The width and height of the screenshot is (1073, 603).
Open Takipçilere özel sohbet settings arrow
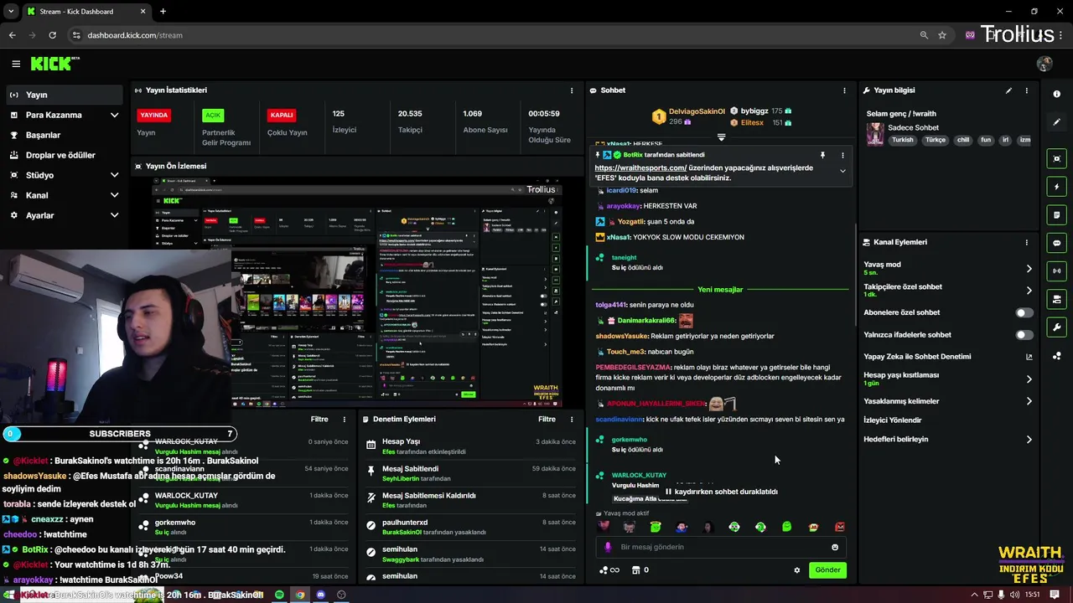1029,291
